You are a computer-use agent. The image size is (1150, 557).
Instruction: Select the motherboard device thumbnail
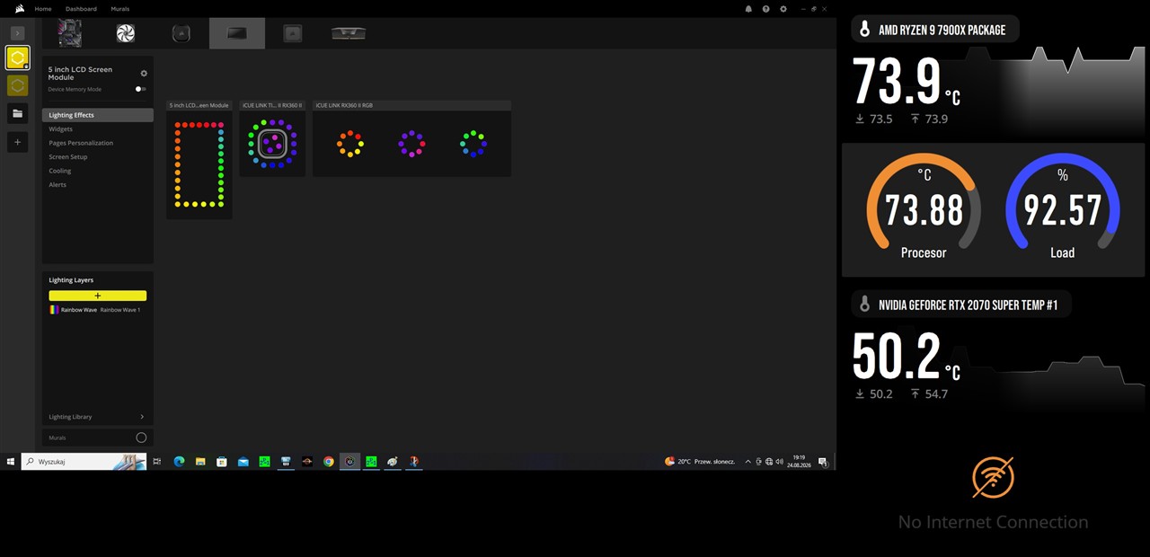[70, 33]
